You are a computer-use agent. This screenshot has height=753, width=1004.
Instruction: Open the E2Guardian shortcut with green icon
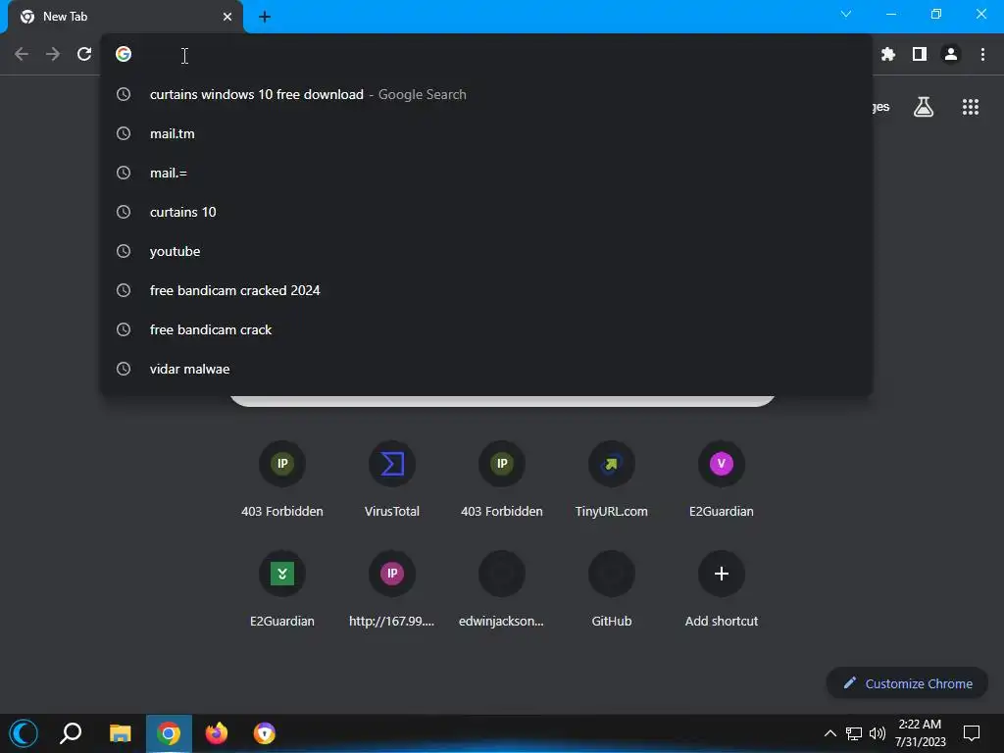tap(282, 589)
